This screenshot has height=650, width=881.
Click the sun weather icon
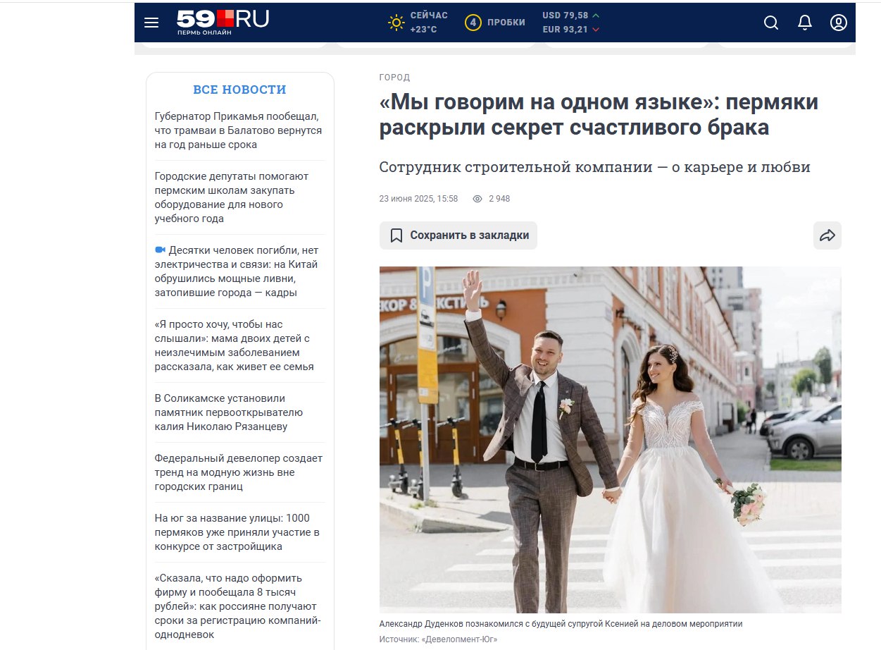(396, 23)
